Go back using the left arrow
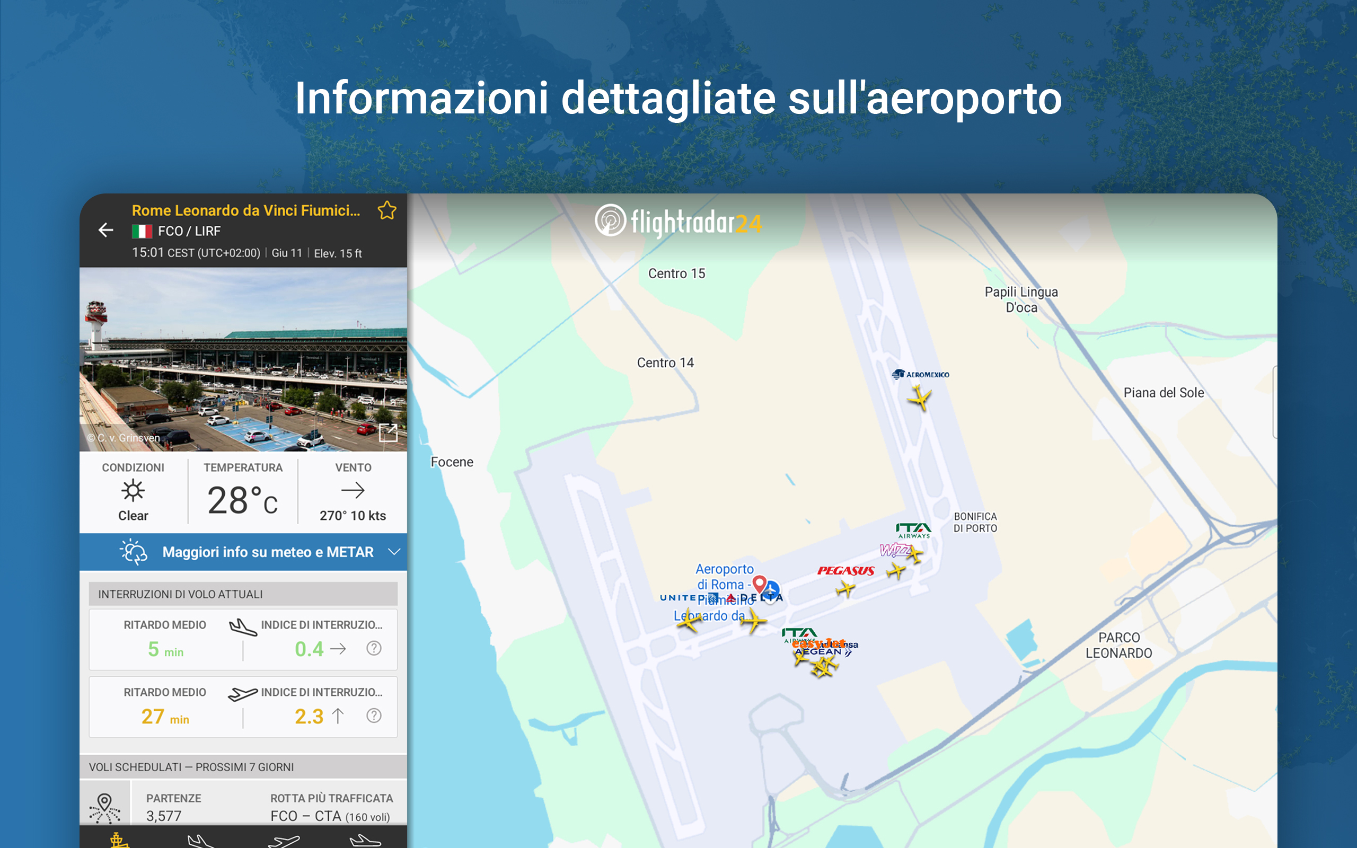This screenshot has width=1357, height=848. click(x=106, y=230)
